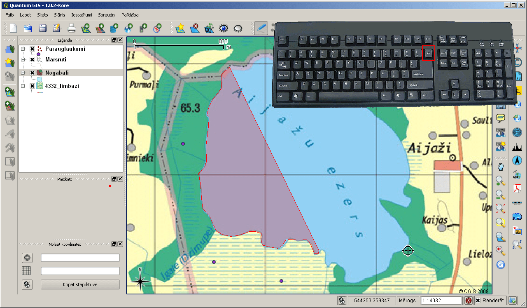Image resolution: width=527 pixels, height=308 pixels.
Task: Collapse the Parauglaukumi layer tree node
Action: [x=23, y=49]
